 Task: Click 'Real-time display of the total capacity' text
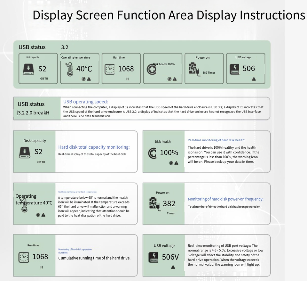click(x=92, y=154)
